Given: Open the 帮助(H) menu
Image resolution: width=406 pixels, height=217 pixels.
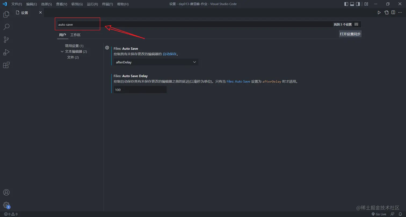Looking at the screenshot, I should click(123, 4).
